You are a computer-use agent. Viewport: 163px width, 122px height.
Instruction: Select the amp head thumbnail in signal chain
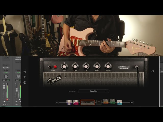(x=87, y=102)
